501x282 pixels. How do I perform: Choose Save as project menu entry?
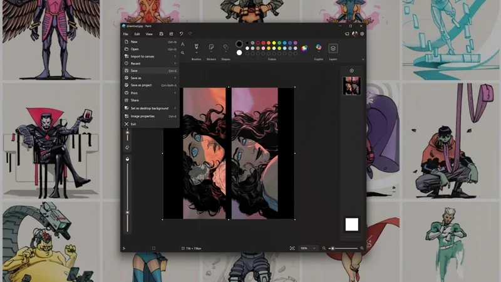[150, 85]
